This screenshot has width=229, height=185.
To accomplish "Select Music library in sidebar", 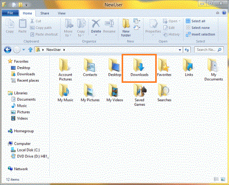I will pyautogui.click(x=19, y=106).
